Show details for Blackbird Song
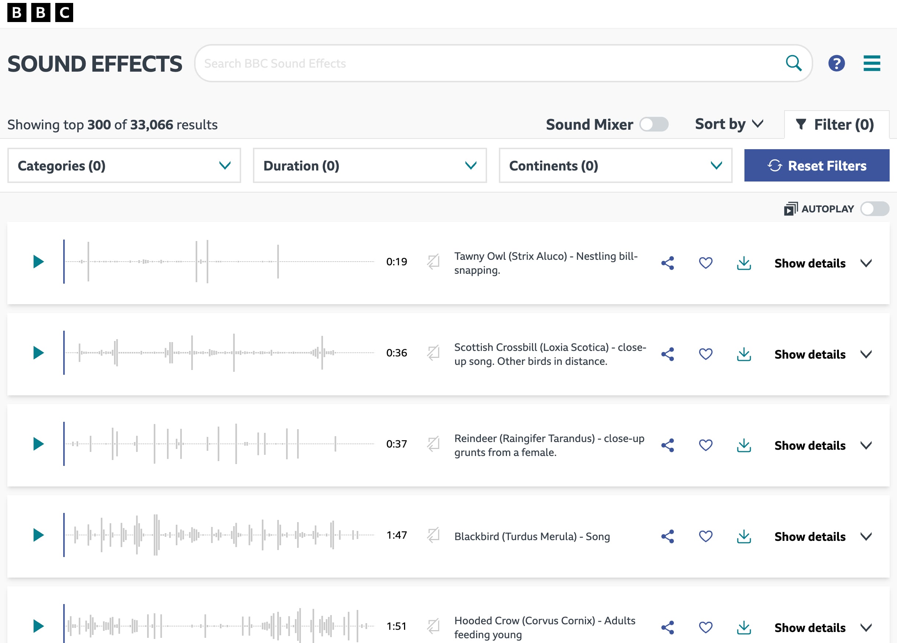Viewport: 897px width, 643px height. (x=823, y=536)
